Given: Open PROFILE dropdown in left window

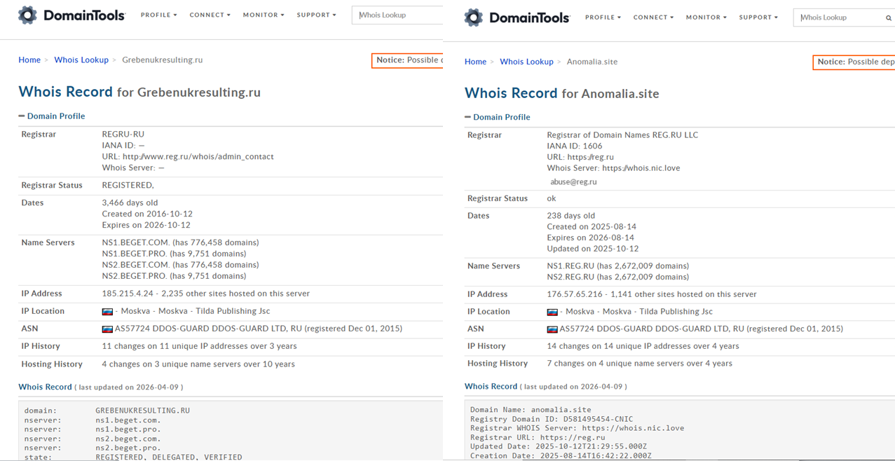Looking at the screenshot, I should (x=159, y=15).
